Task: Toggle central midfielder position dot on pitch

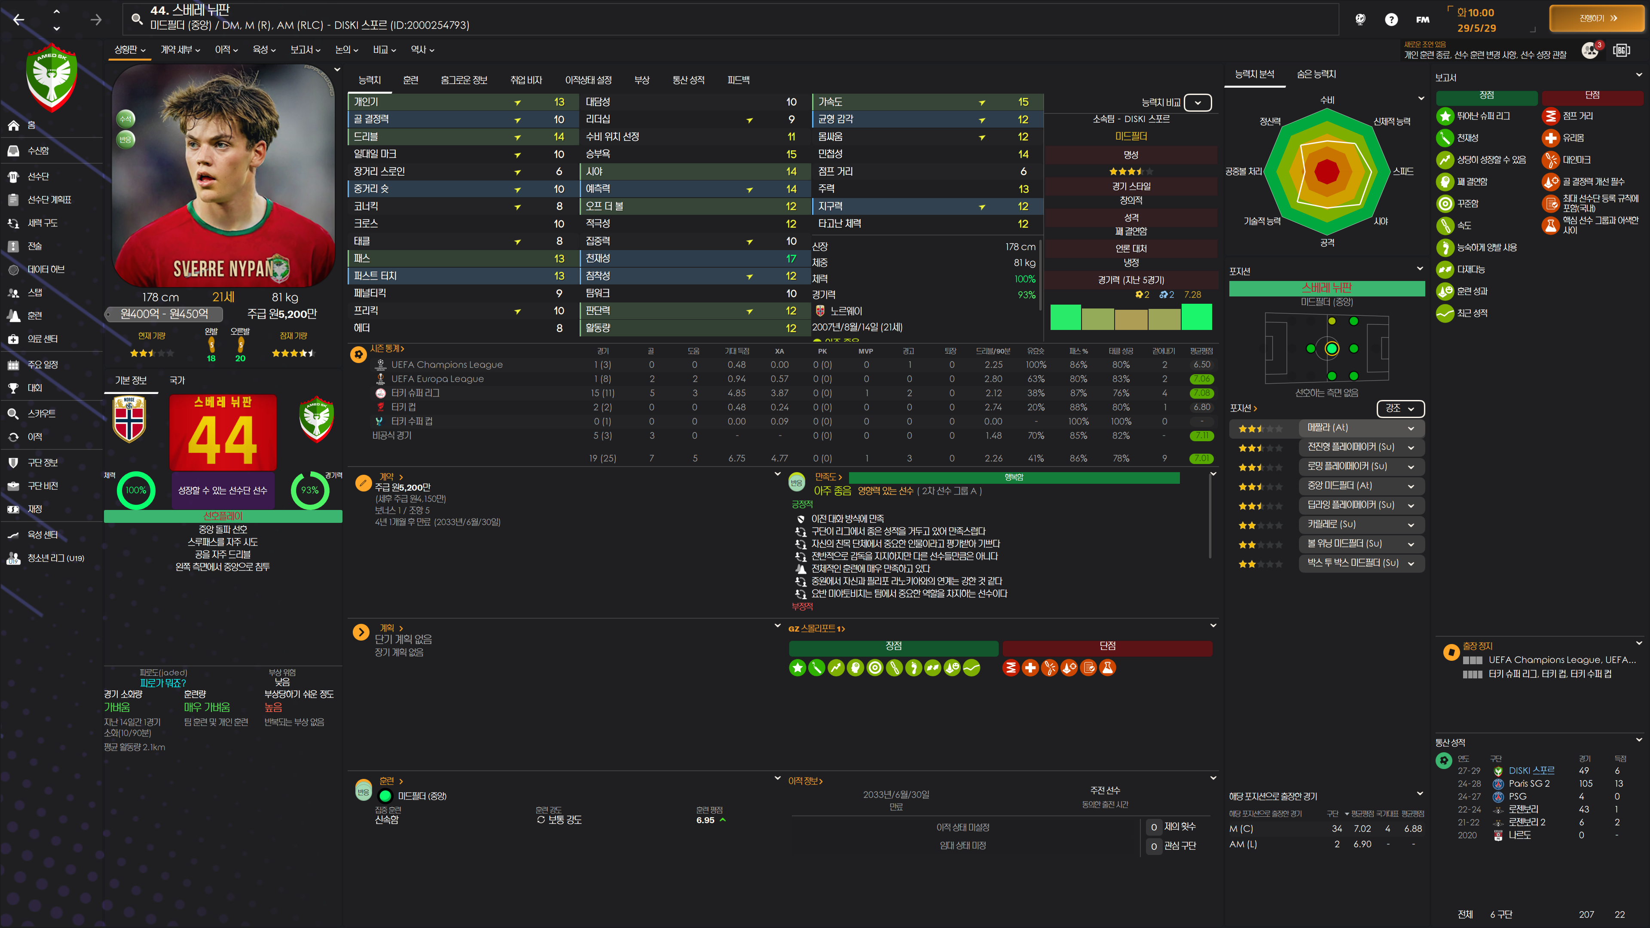Action: click(x=1332, y=349)
